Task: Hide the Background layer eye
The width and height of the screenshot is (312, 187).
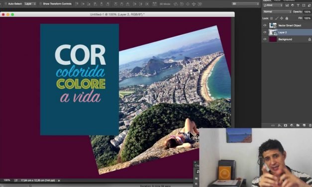Action: 265,39
